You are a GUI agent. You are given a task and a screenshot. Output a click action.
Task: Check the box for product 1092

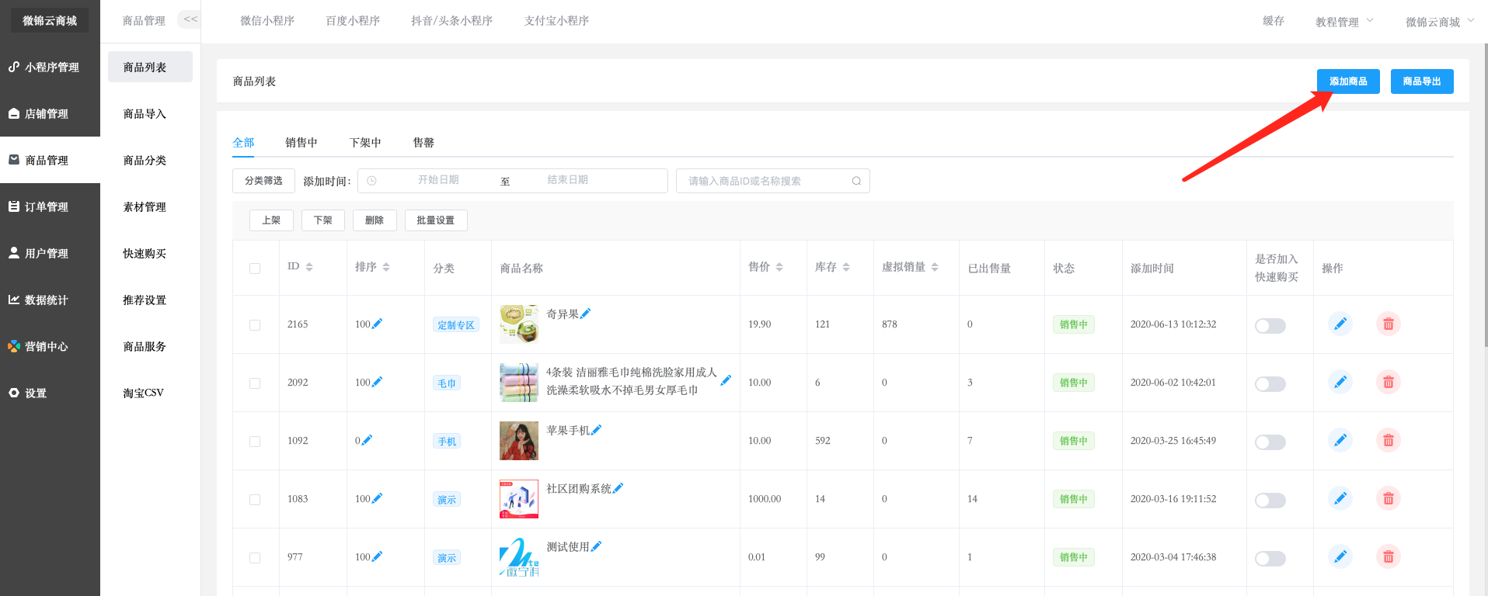click(x=255, y=442)
